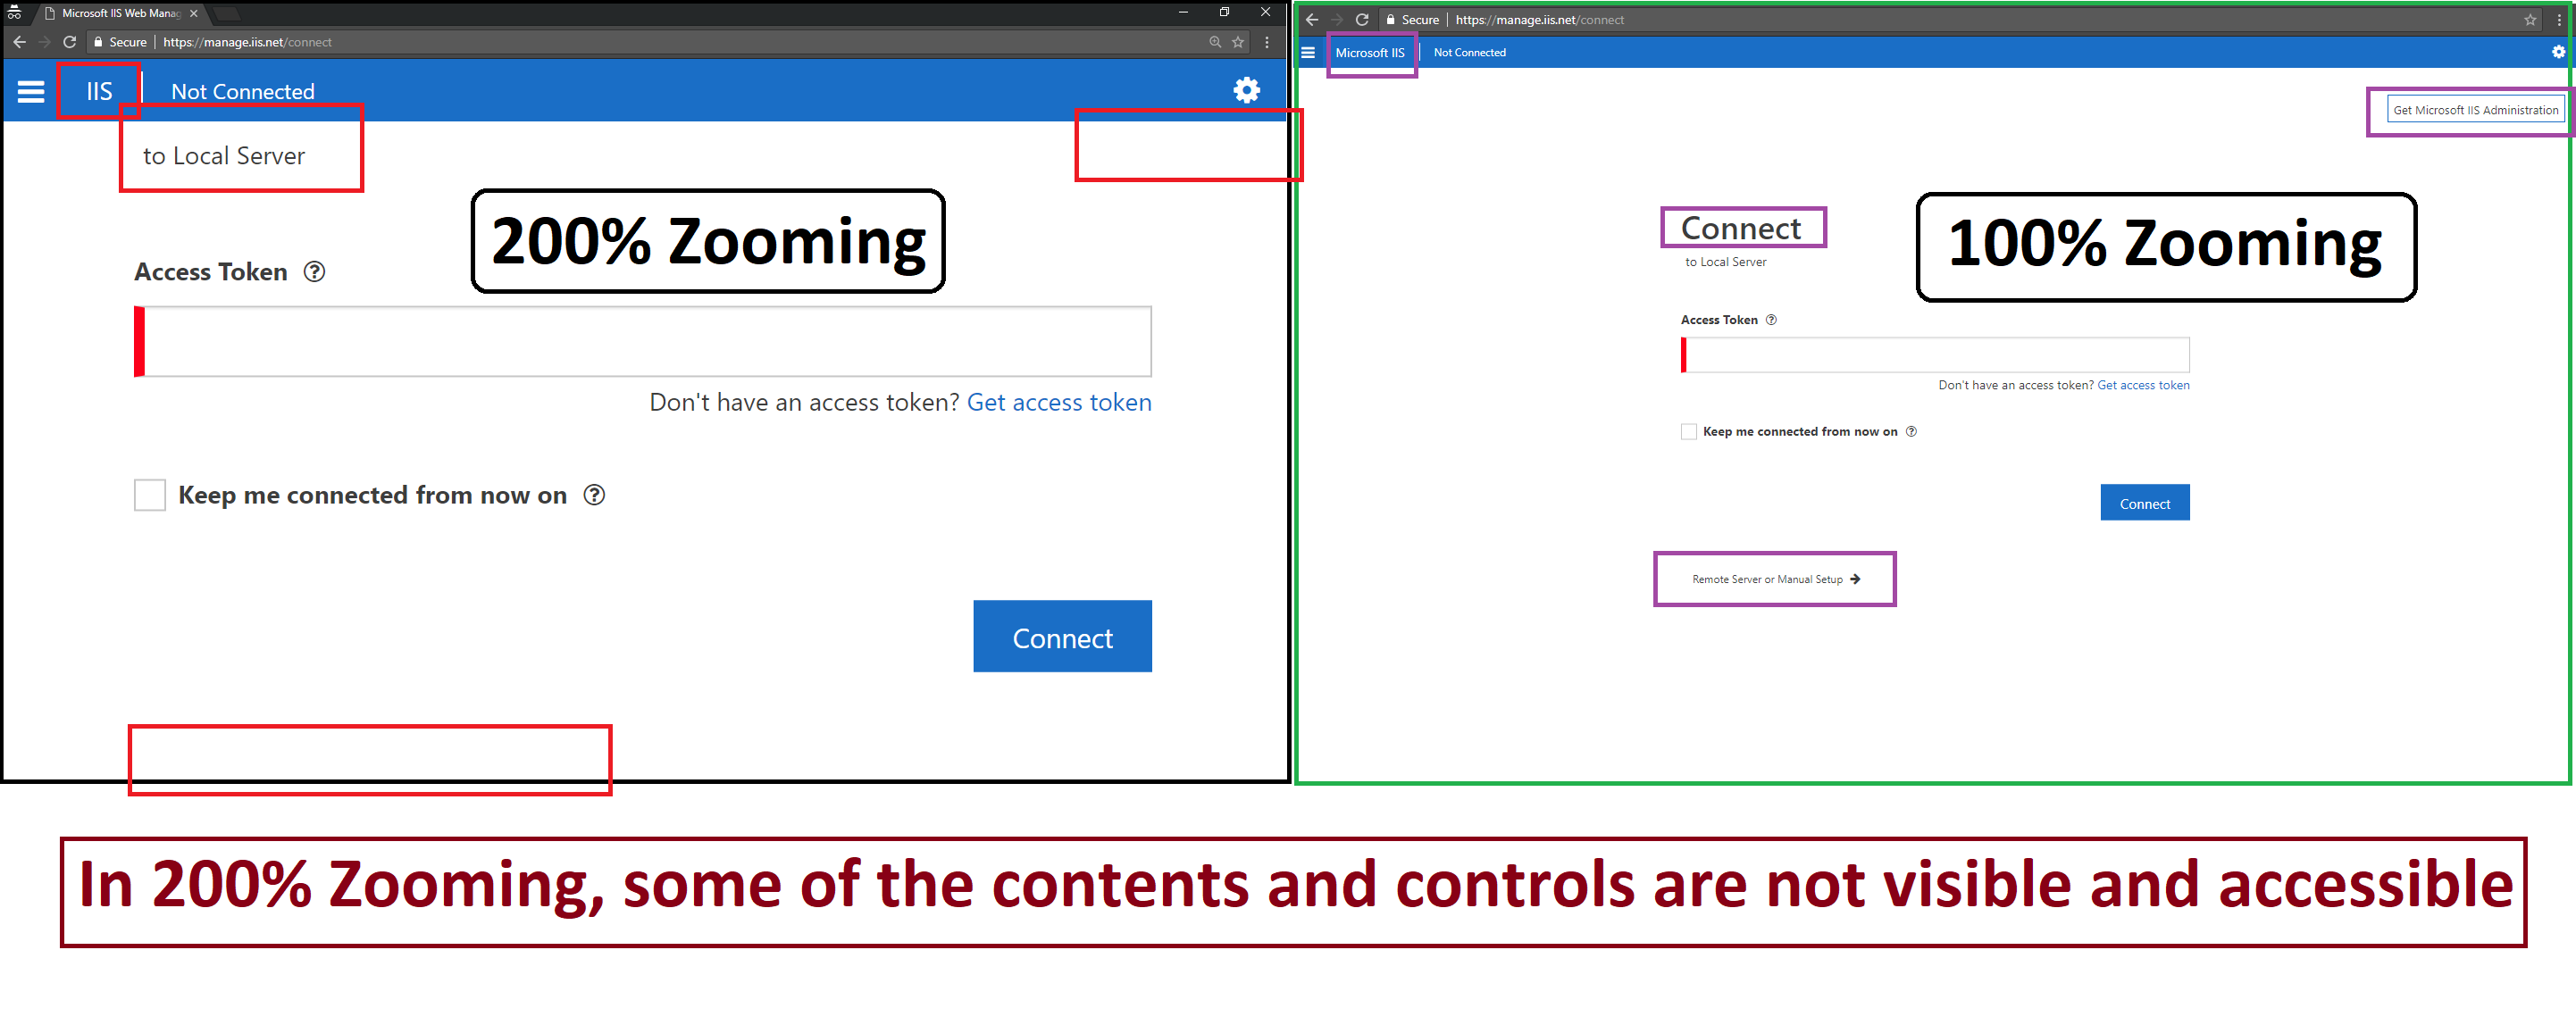The width and height of the screenshot is (2576, 1025).
Task: Click the help icon beside 'Keep me connected from now on'
Action: pos(594,494)
